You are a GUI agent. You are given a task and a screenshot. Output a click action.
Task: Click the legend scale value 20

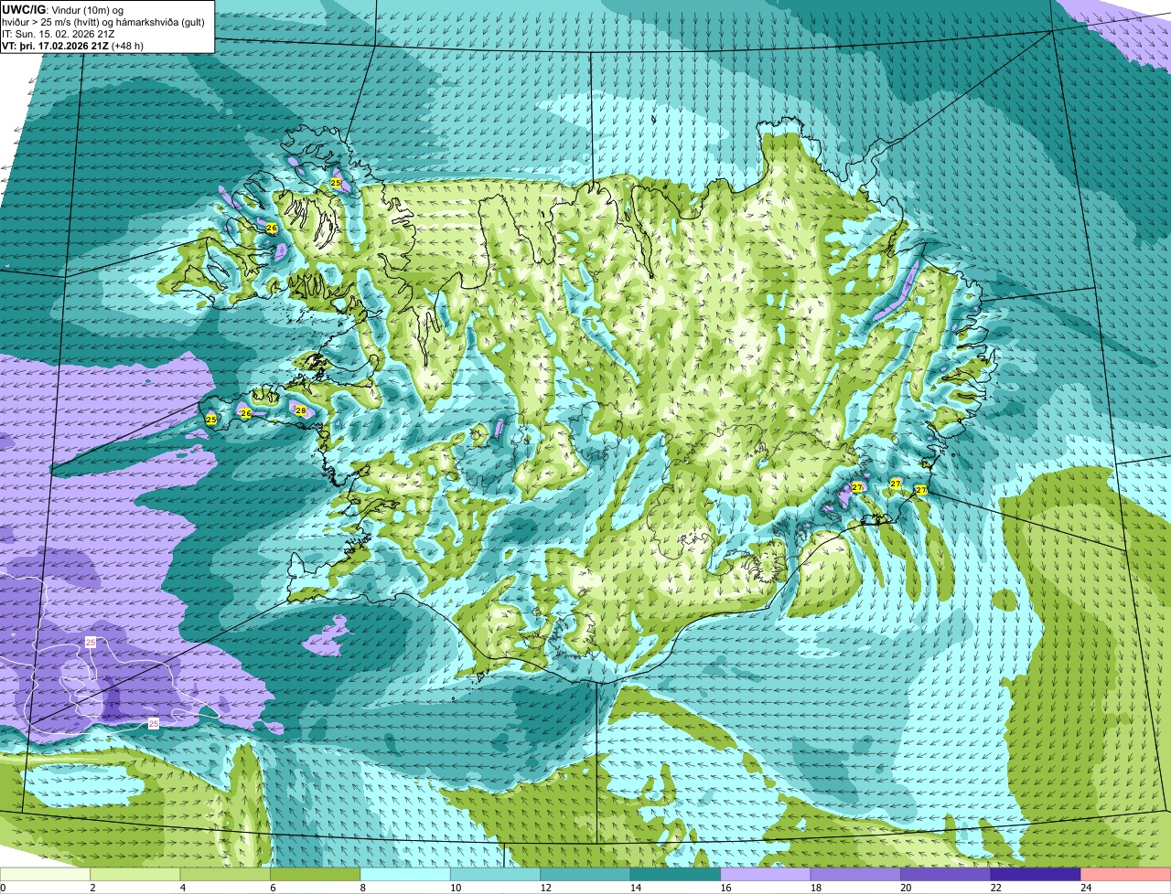coord(904,888)
